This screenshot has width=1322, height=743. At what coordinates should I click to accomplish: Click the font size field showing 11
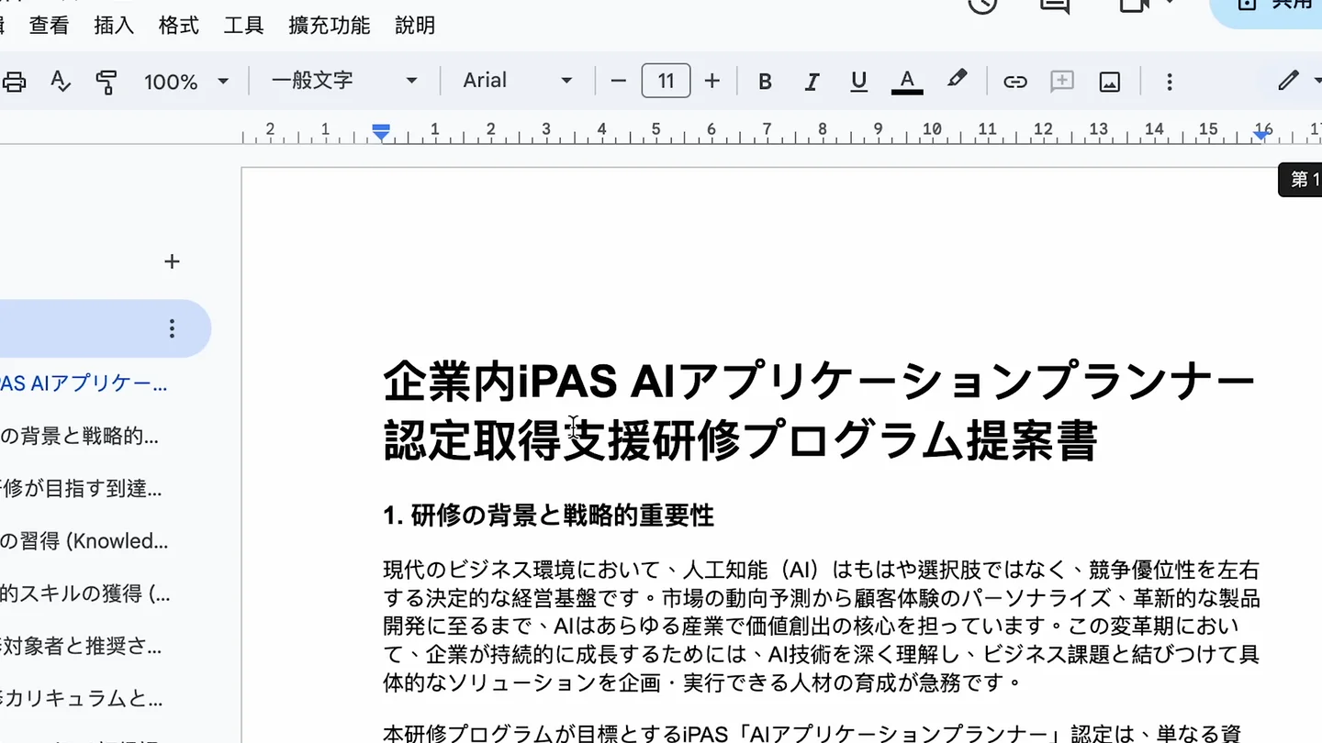pos(666,81)
